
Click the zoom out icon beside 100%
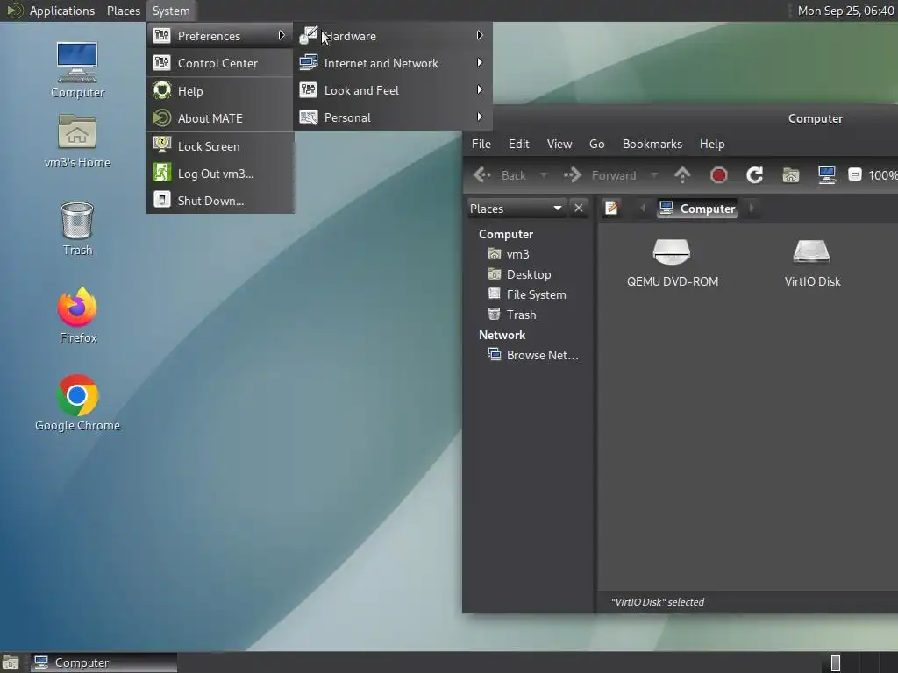point(854,174)
